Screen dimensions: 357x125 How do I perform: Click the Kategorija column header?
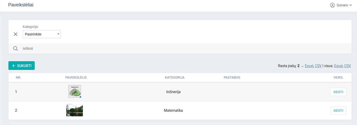click(175, 78)
